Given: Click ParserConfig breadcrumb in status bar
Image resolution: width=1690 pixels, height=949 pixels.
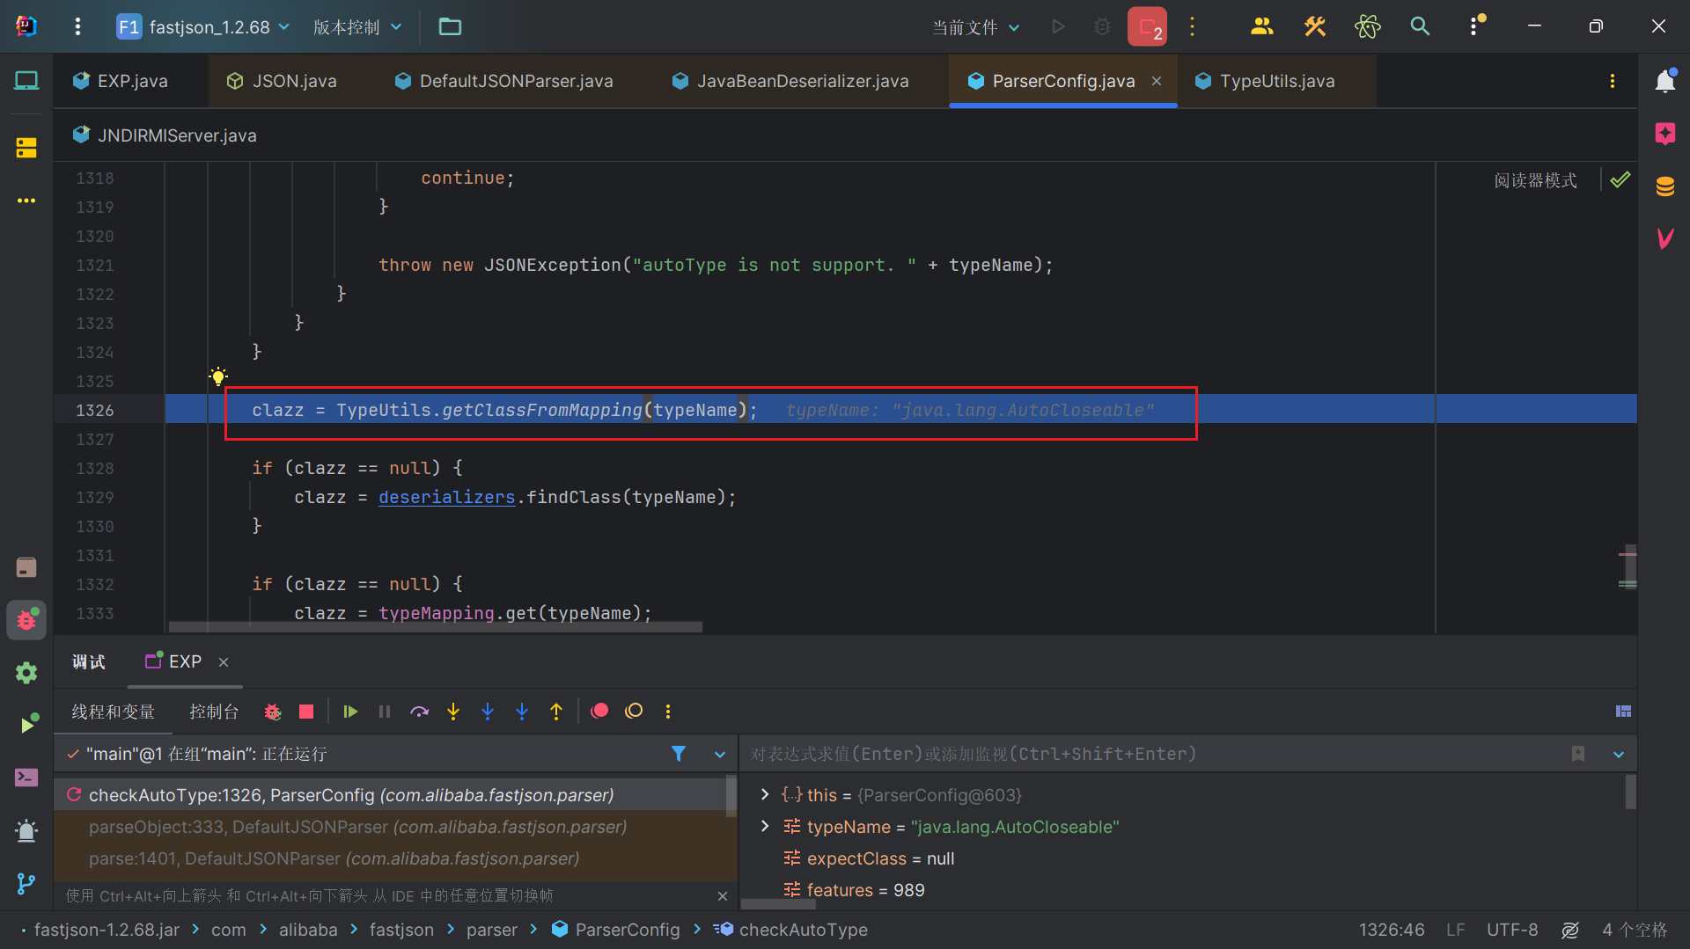Looking at the screenshot, I should click(x=616, y=930).
